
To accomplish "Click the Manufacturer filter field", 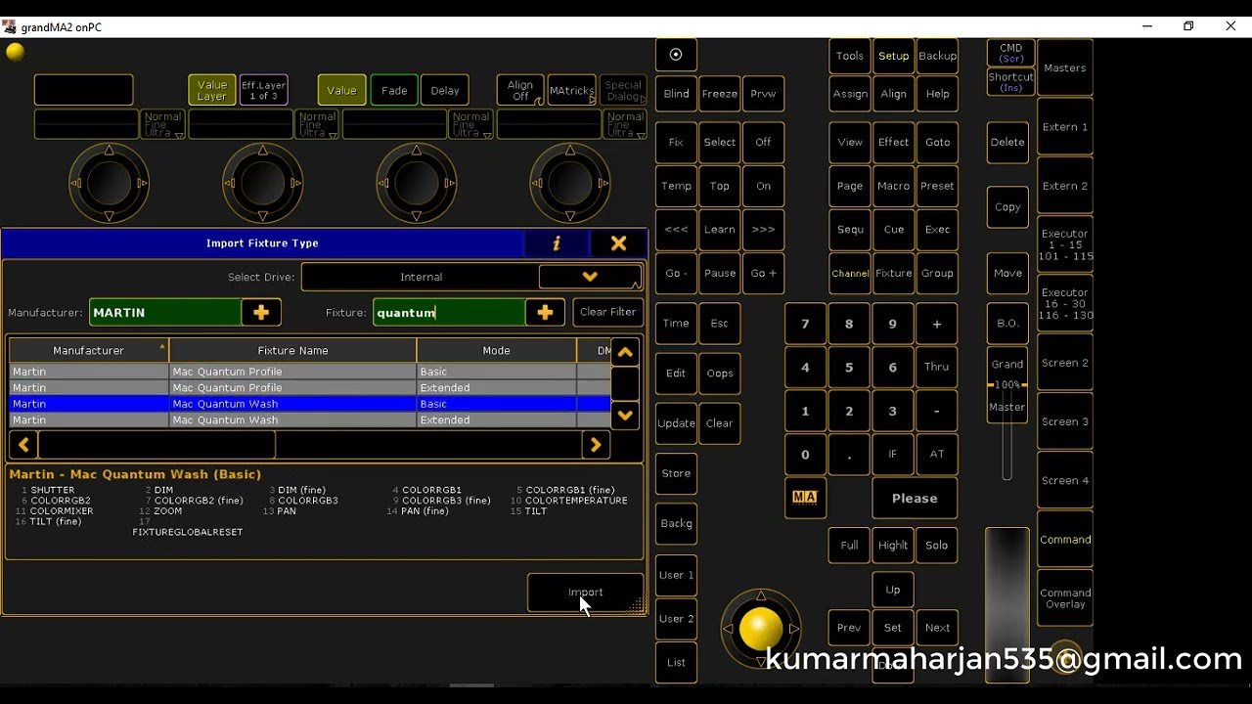I will coord(165,312).
